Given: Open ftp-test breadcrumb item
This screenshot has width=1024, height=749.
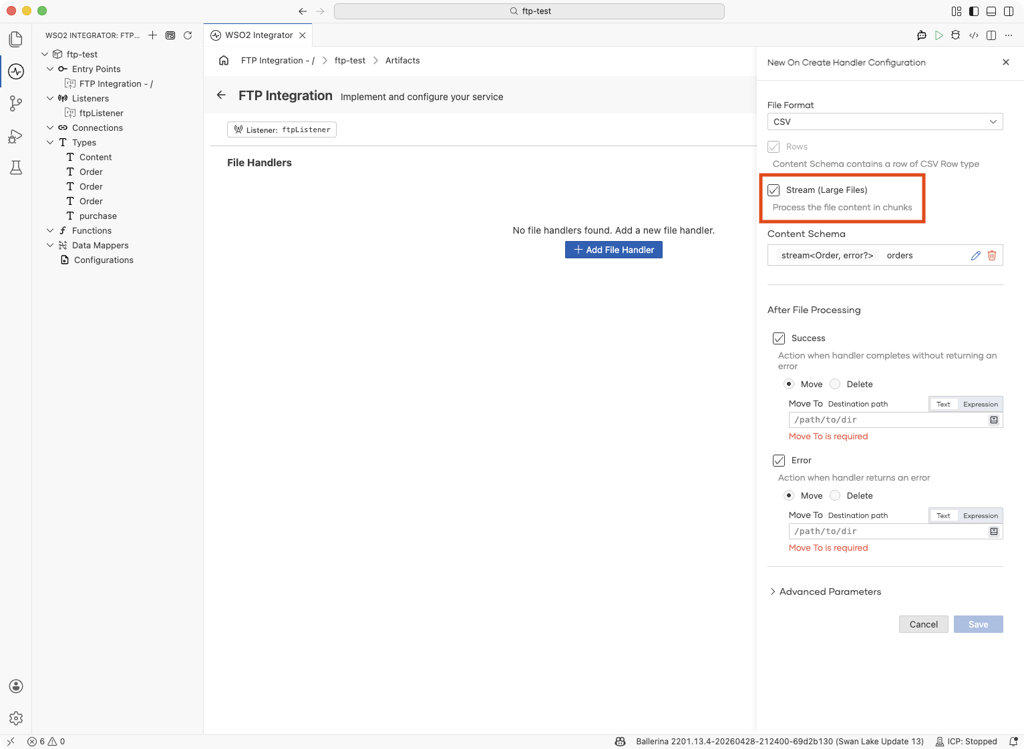Looking at the screenshot, I should tap(350, 60).
